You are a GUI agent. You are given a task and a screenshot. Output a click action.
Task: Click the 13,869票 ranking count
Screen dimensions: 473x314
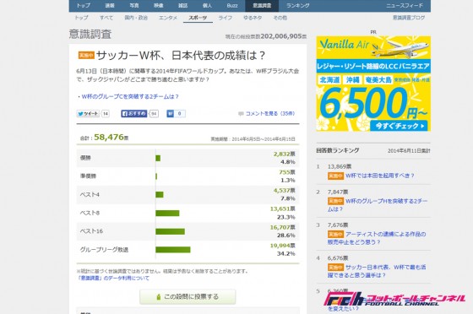340,166
